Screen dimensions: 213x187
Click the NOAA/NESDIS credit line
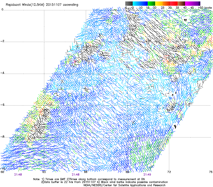[124, 185]
